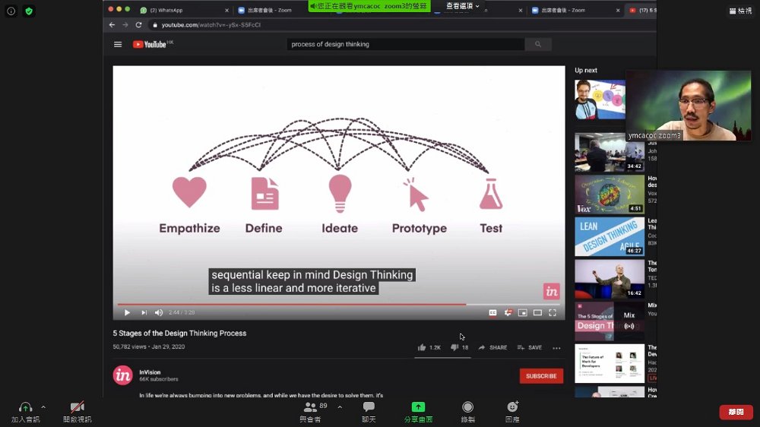The image size is (760, 427).
Task: Click the green 分享畫面 share screen button
Action: click(418, 413)
